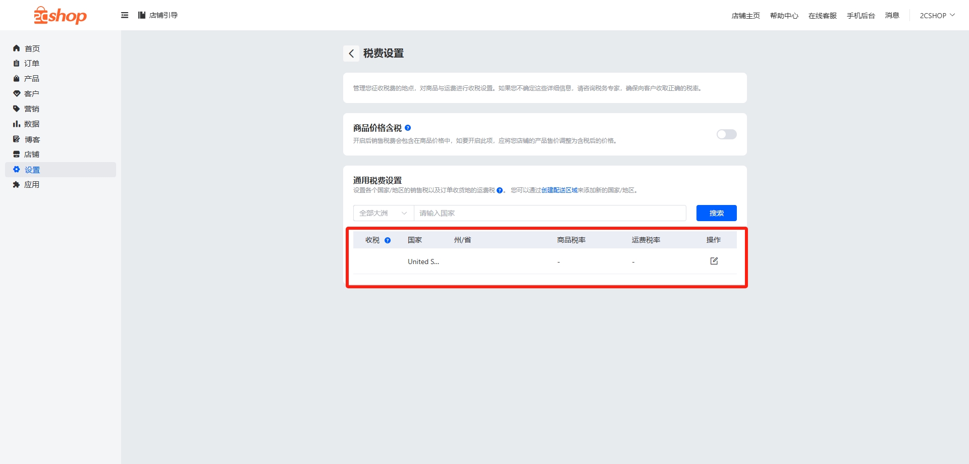
Task: Open 帮助中心 in top navigation
Action: click(x=784, y=16)
